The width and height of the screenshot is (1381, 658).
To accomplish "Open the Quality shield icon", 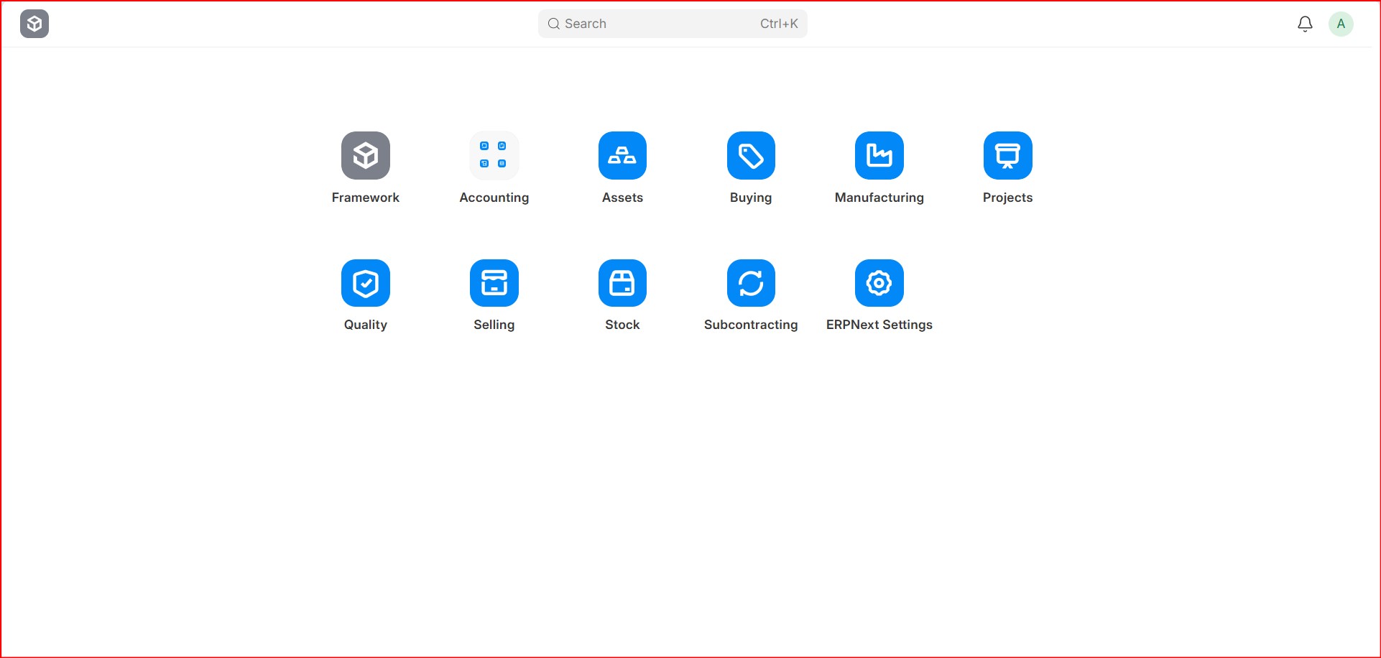I will [x=365, y=283].
